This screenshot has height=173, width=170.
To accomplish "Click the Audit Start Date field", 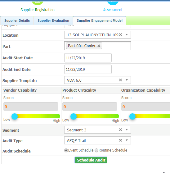I will pos(88,58).
